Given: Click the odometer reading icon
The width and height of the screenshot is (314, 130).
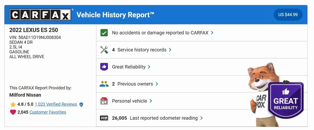Looking at the screenshot, I should 104,118.
